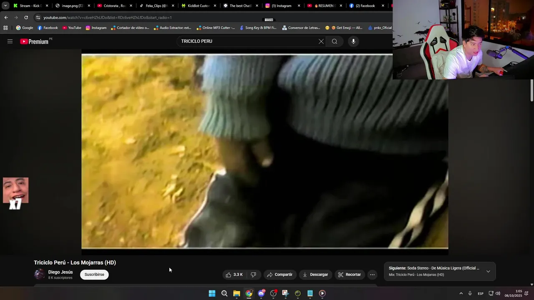Close the (1) Instagram tab

click(x=299, y=6)
